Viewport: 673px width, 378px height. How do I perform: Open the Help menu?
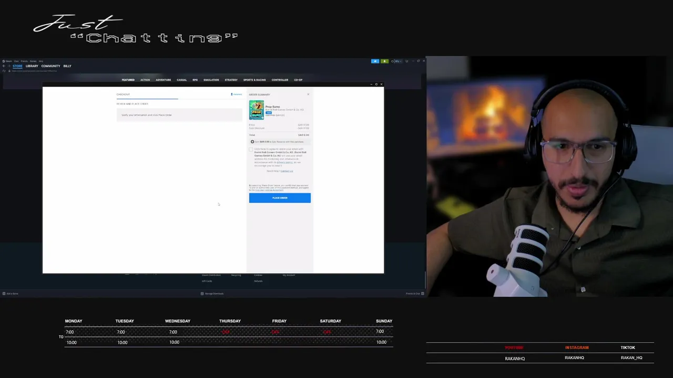tap(41, 61)
